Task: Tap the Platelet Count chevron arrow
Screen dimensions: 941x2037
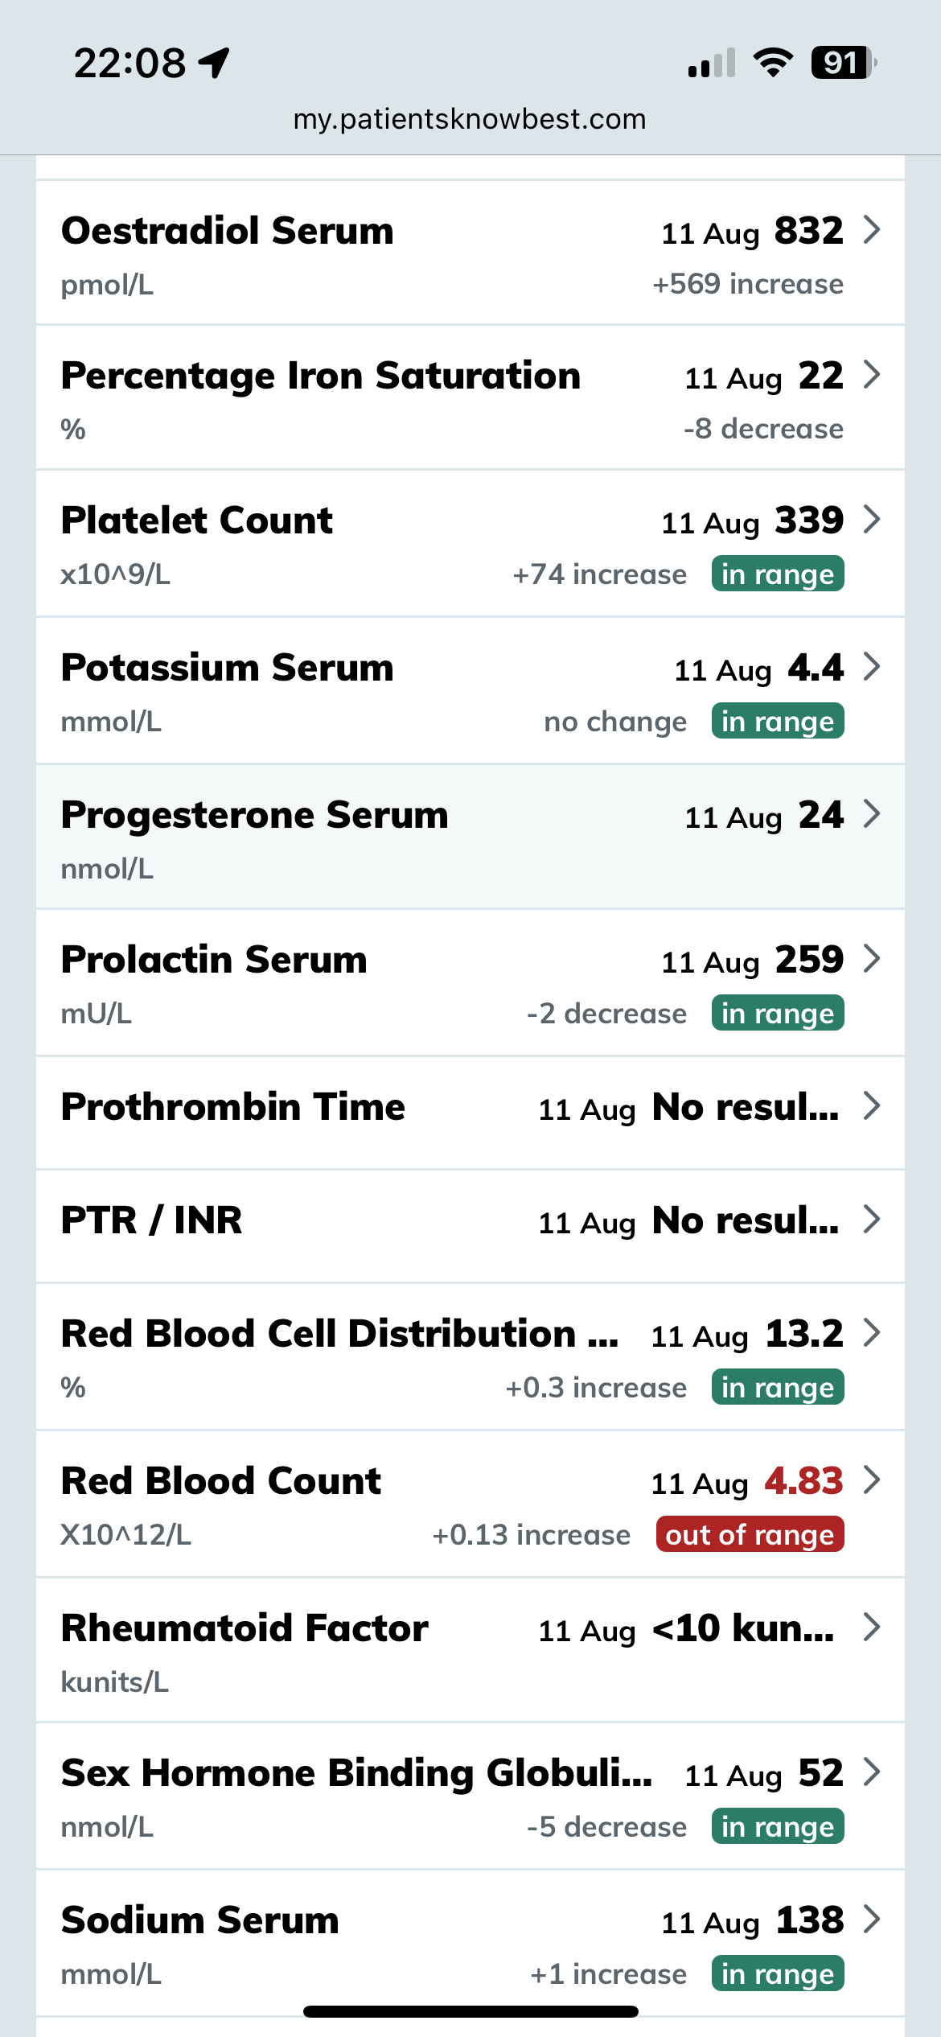Action: click(872, 520)
